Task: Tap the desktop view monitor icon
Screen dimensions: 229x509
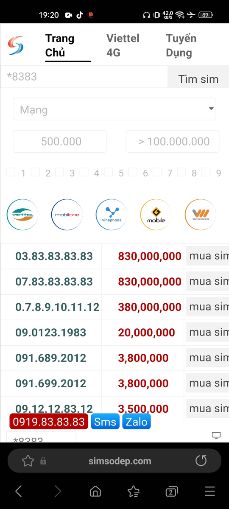Action: (x=216, y=435)
